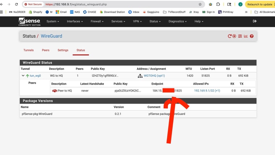Click the pfSense Community Edition logo
This screenshot has width=275, height=155.
[x=29, y=21]
